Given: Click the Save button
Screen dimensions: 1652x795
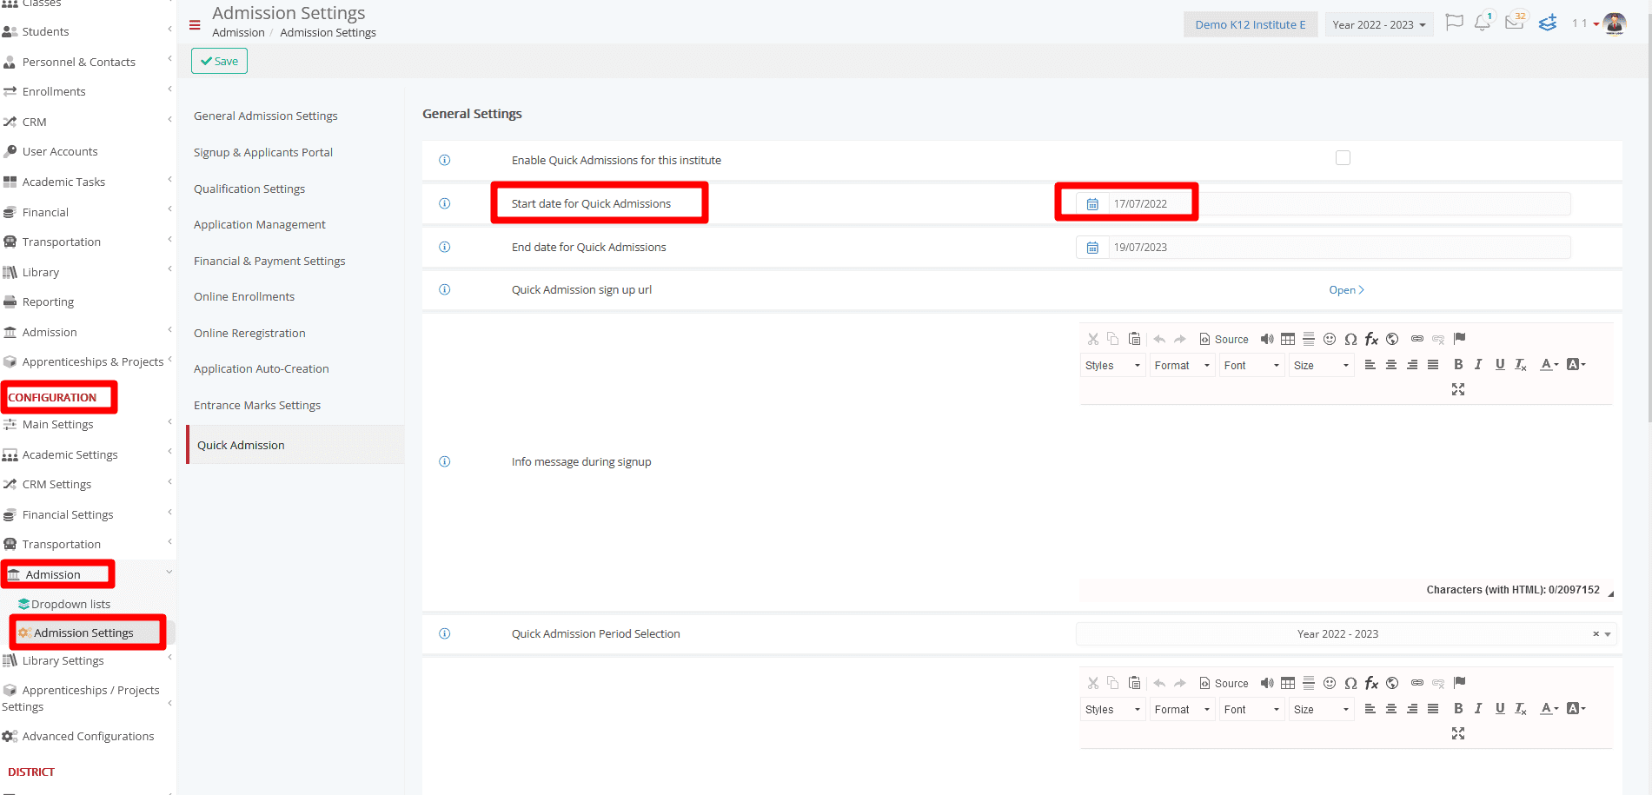Looking at the screenshot, I should coord(219,61).
